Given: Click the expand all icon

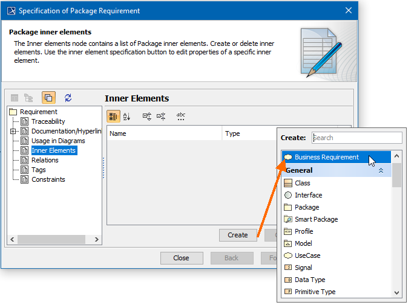Looking at the screenshot, I should (x=146, y=116).
